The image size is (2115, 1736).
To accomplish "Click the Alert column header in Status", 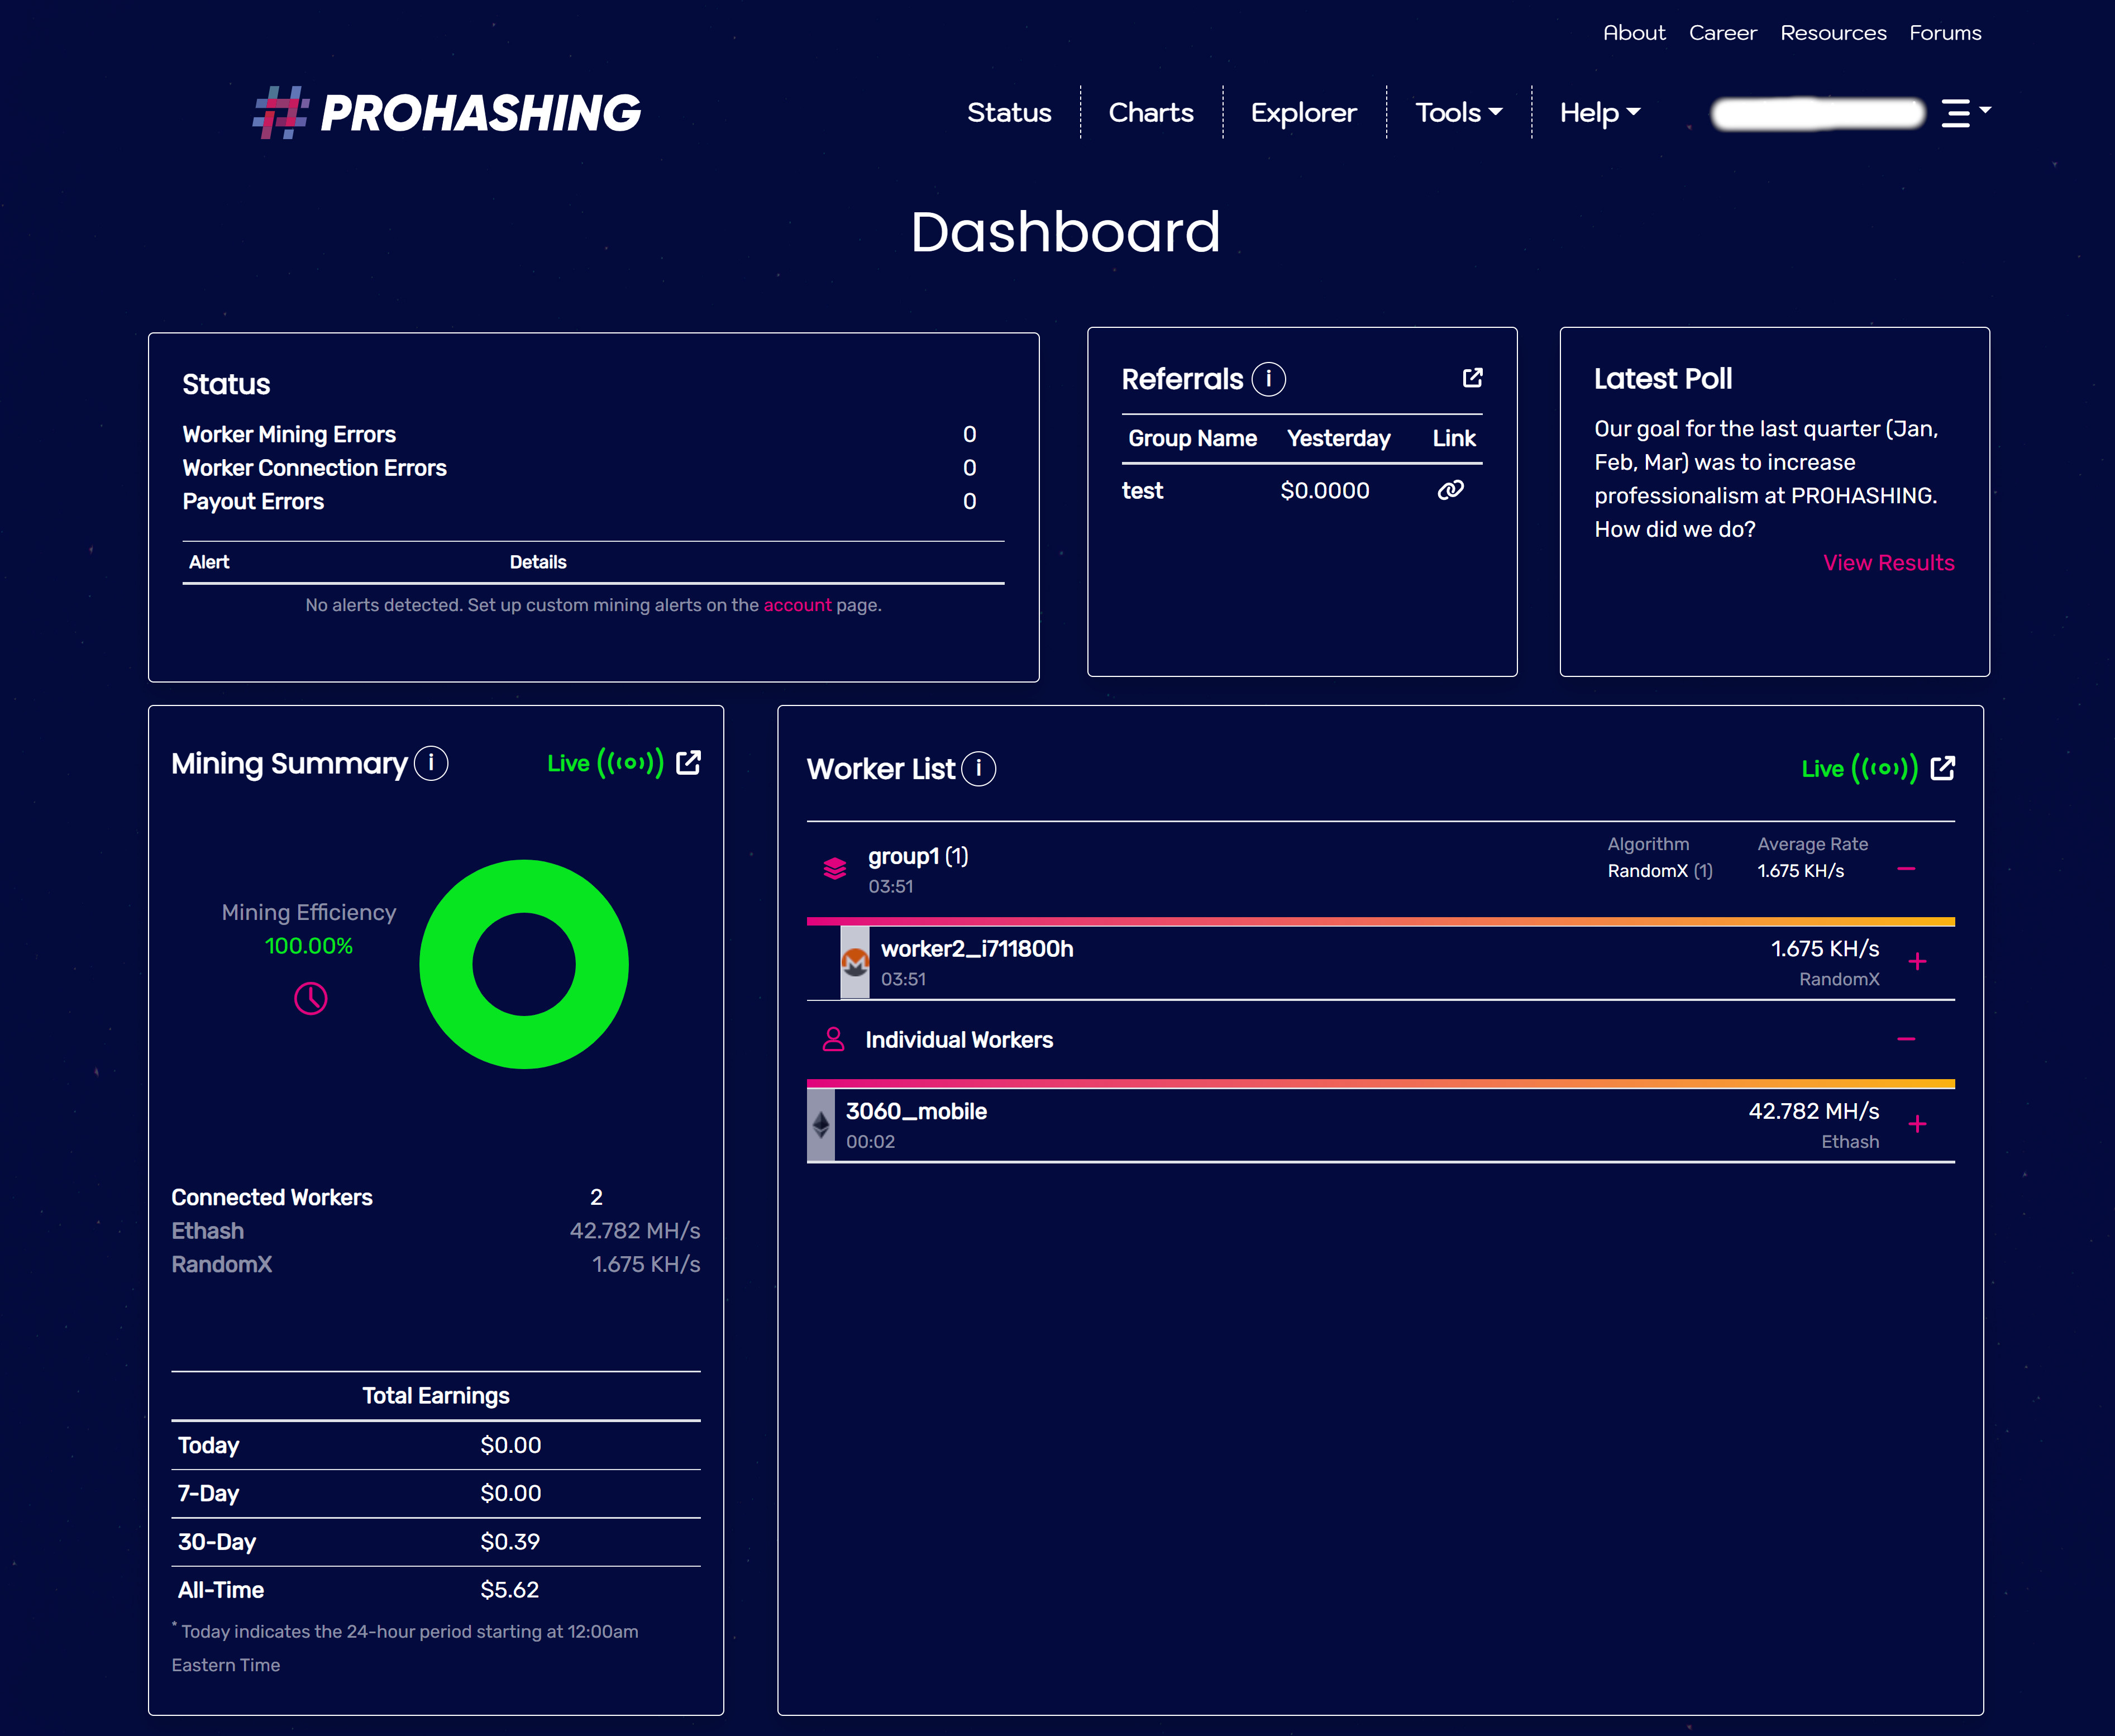I will (x=209, y=562).
